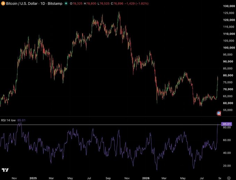This screenshot has width=236, height=180.
Task: Click the 2025 label on time axis
Action: pyautogui.click(x=33, y=178)
